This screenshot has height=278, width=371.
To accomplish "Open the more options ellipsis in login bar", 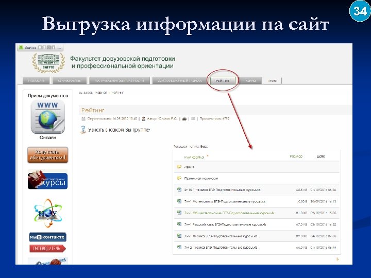I will pos(59,48).
